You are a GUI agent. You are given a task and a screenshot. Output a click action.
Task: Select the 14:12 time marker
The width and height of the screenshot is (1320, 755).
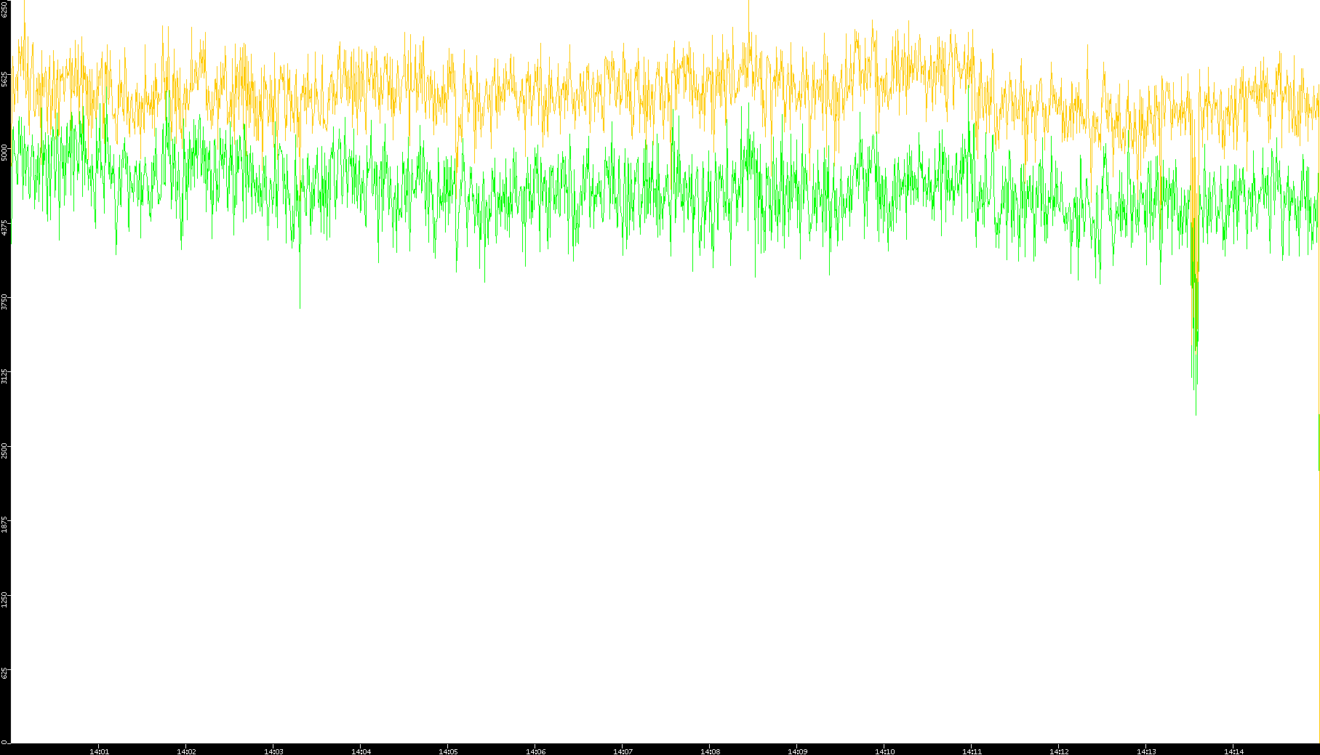pos(1059,751)
